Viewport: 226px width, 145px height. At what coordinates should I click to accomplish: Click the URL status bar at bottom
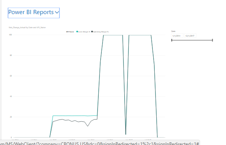[100, 143]
